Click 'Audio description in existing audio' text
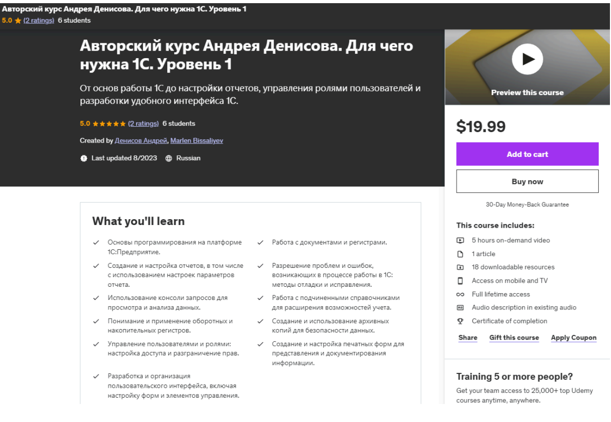This screenshot has height=422, width=611. tap(524, 307)
